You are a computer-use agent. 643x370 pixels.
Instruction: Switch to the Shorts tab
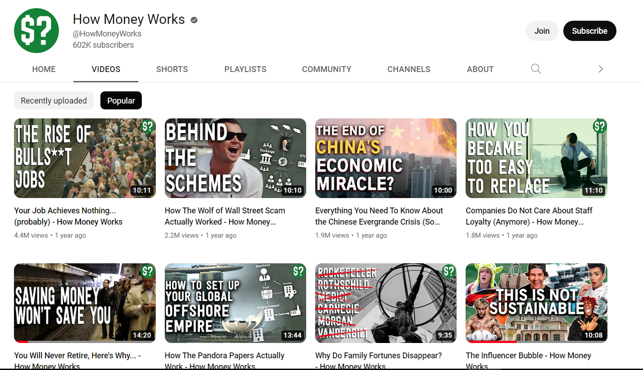(x=172, y=69)
